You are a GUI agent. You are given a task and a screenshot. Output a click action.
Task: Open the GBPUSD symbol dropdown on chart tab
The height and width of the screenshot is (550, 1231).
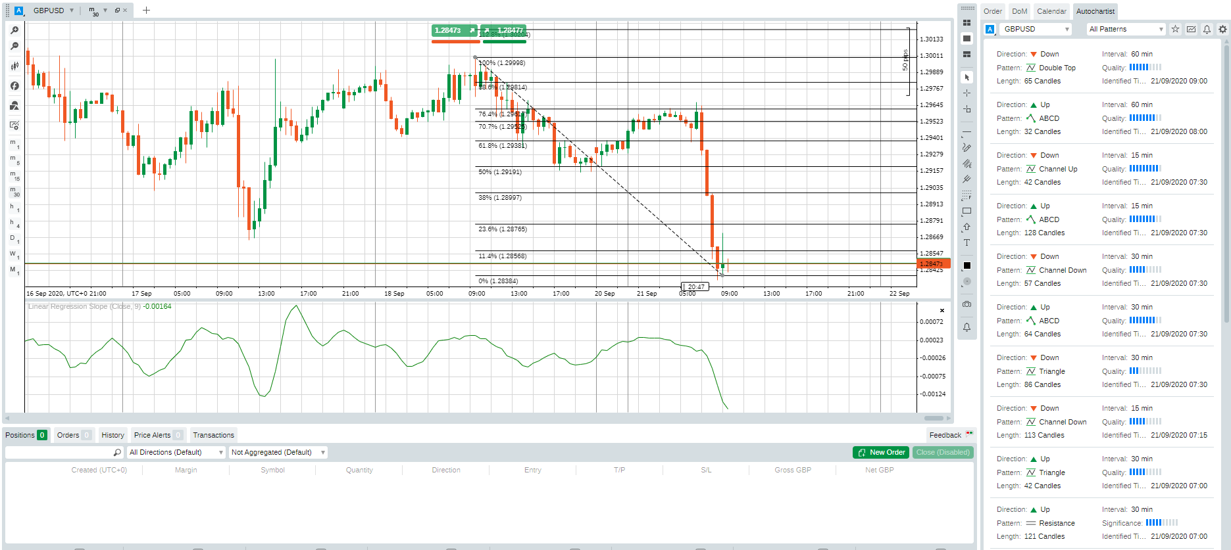[72, 11]
